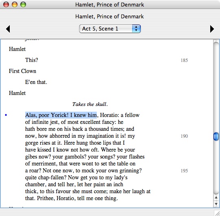220x216 pixels.
Task: Click the line "gorge rises at it. Here hung"
Action: pyautogui.click(x=75, y=143)
